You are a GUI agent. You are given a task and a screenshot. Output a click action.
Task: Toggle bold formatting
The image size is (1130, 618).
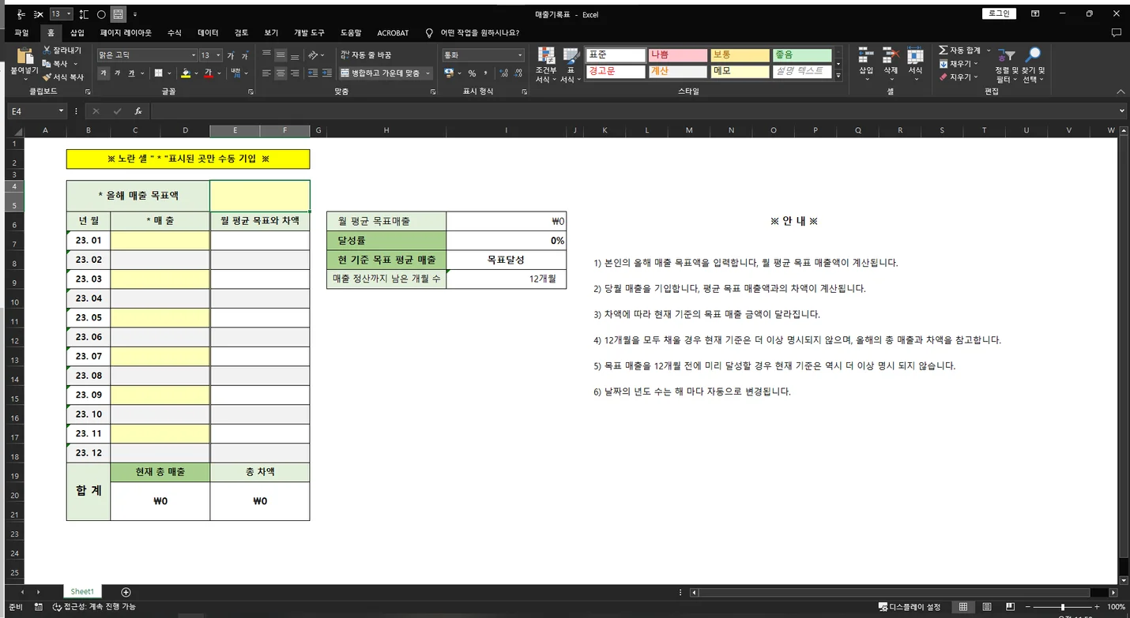pos(104,73)
